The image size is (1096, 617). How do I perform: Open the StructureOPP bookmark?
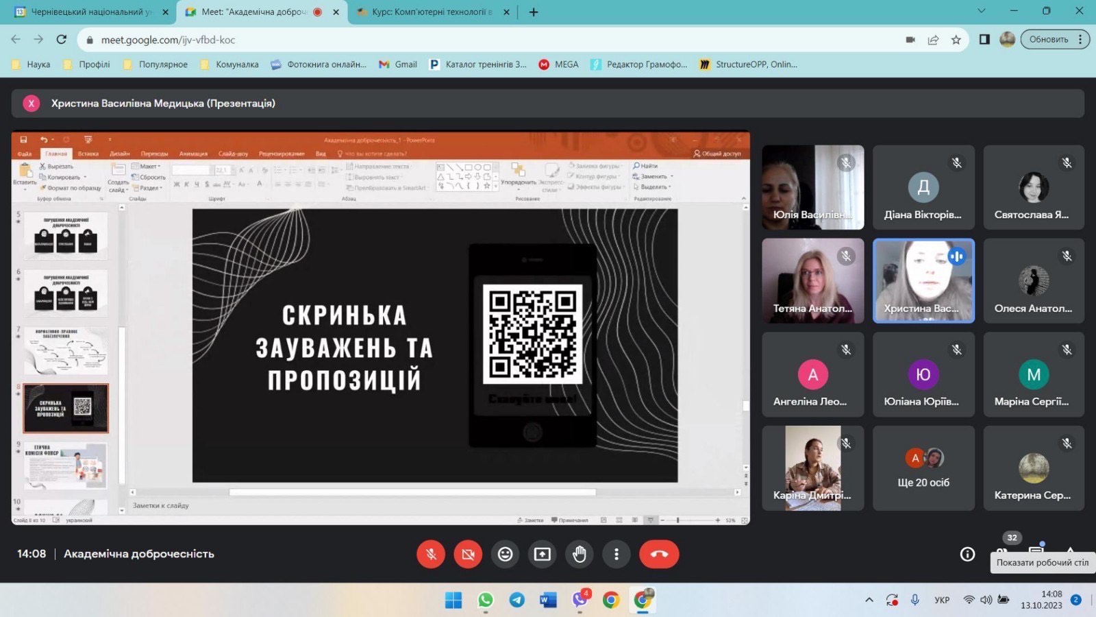749,64
